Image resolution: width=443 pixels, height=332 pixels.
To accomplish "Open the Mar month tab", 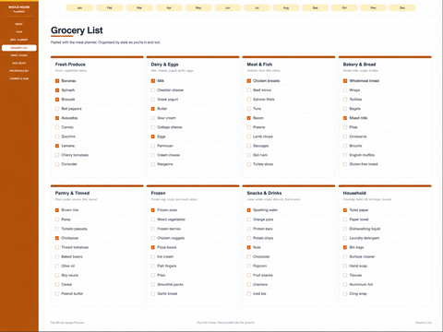I will [139, 7].
